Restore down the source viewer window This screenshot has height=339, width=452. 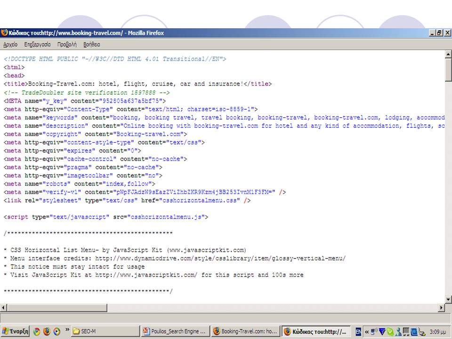coord(440,33)
